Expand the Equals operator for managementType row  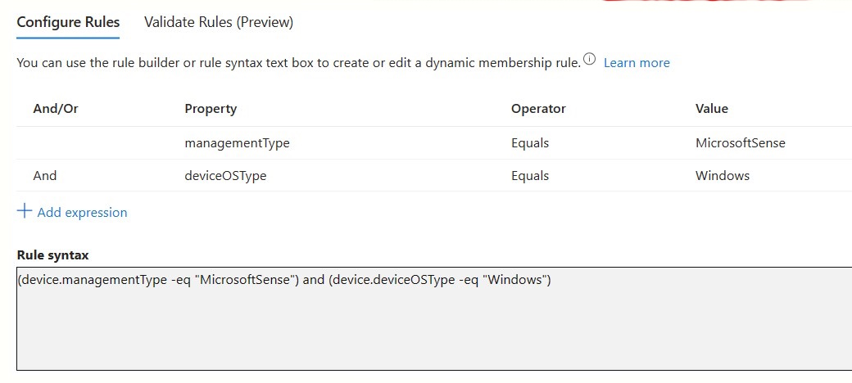point(530,143)
